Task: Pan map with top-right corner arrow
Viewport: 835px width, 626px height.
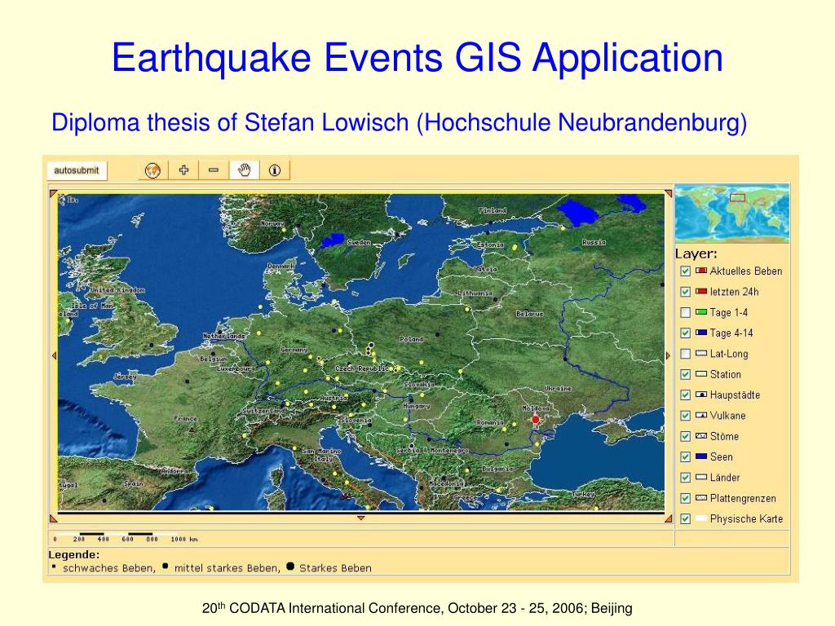Action: click(x=669, y=193)
